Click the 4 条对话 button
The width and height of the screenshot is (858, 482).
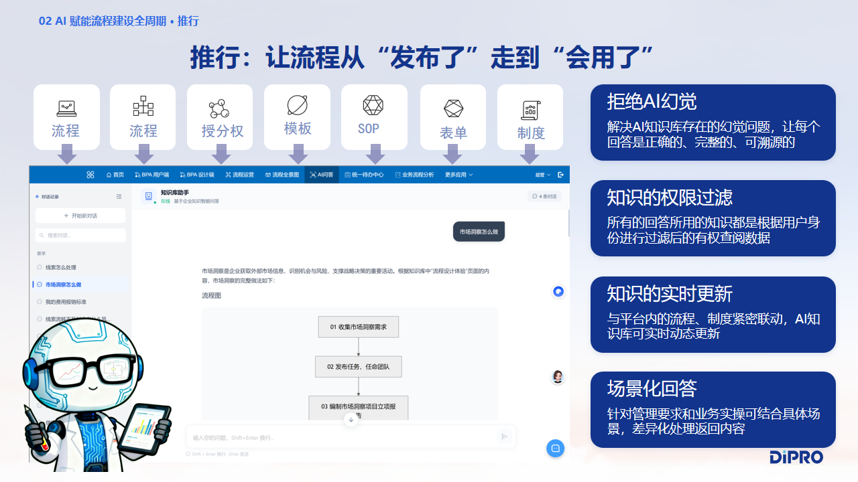[544, 196]
